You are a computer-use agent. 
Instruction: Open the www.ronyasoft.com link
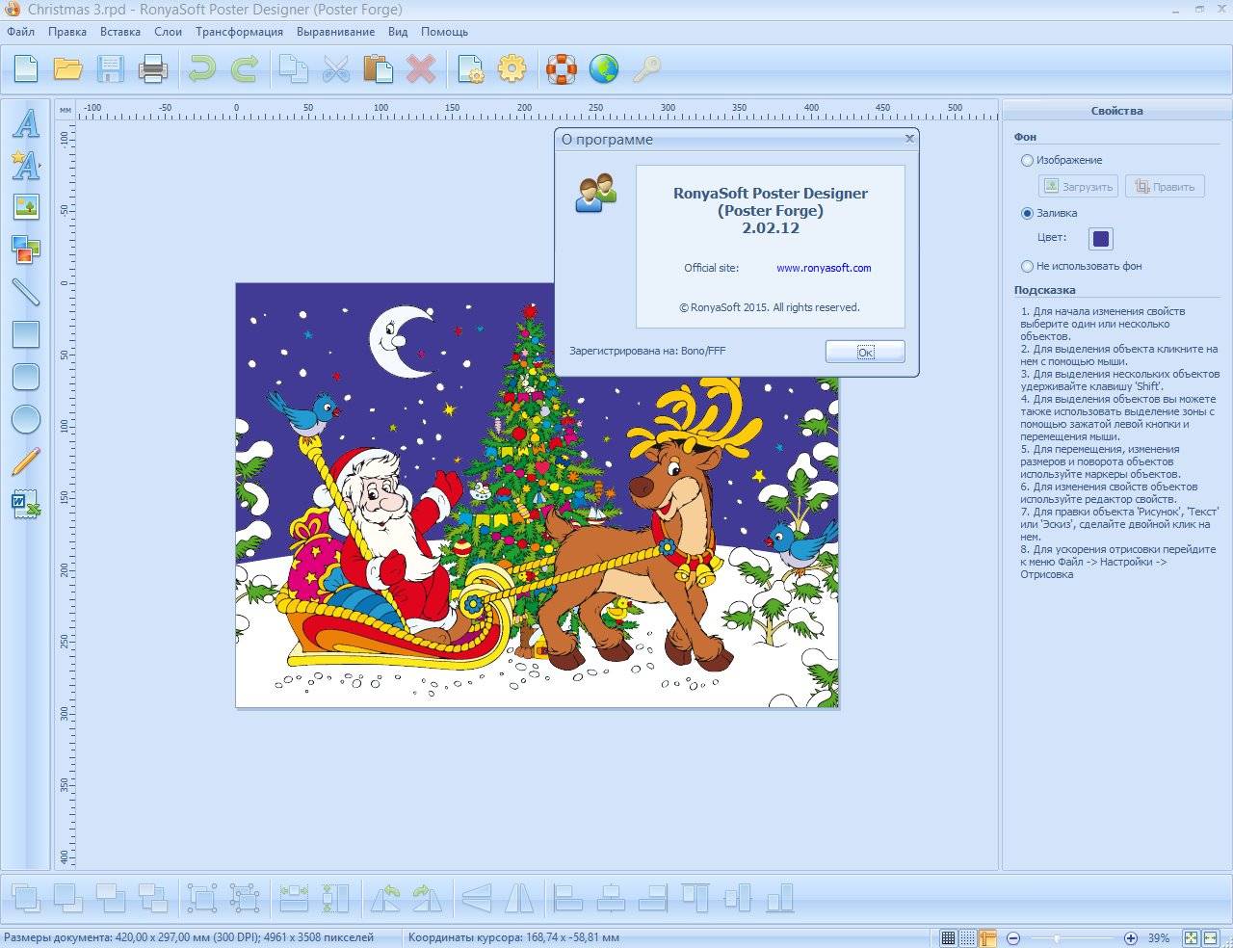click(x=824, y=268)
